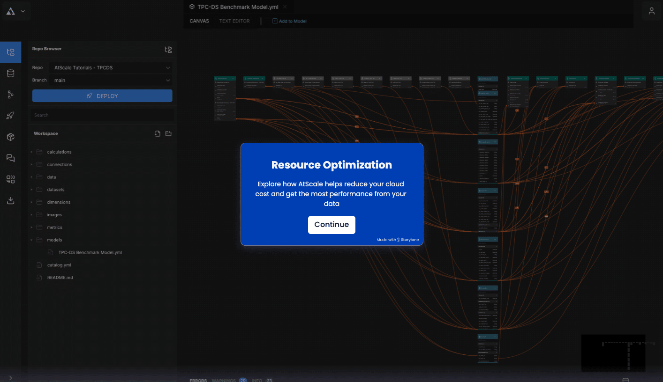The width and height of the screenshot is (663, 382).
Task: Click the DEPLOY button
Action: (102, 95)
